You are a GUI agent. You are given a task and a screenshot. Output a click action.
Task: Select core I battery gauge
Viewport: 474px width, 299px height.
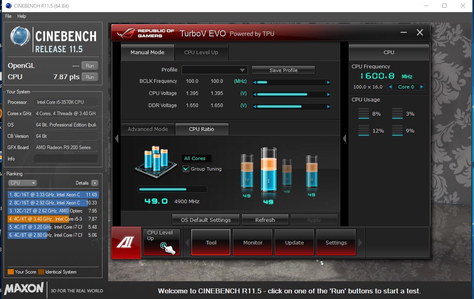(269, 170)
